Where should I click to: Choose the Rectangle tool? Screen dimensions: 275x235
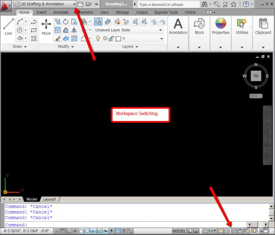pos(33,30)
